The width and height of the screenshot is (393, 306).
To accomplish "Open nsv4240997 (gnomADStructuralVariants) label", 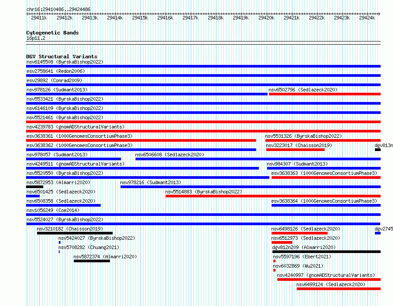I will [x=326, y=275].
